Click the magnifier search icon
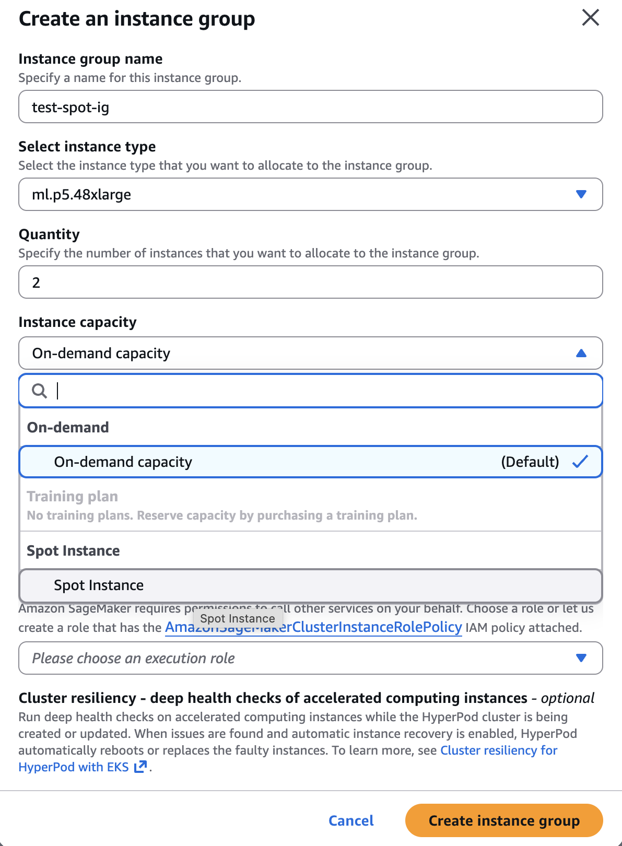The height and width of the screenshot is (846, 622). [x=39, y=391]
